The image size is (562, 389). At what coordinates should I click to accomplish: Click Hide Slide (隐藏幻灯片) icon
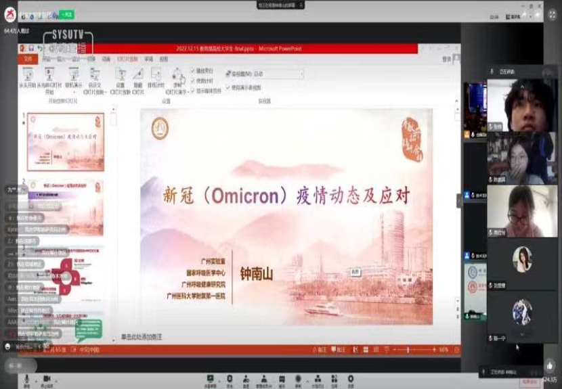[x=138, y=74]
